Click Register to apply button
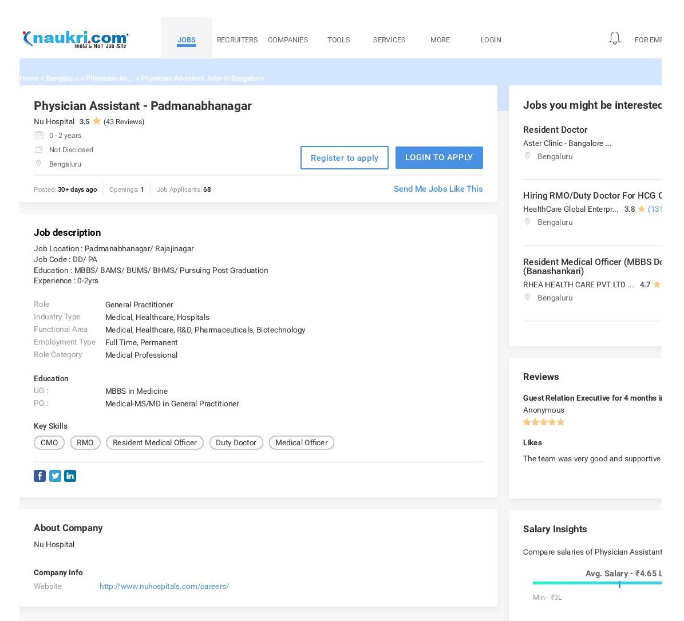This screenshot has height=621, width=684. click(x=345, y=158)
